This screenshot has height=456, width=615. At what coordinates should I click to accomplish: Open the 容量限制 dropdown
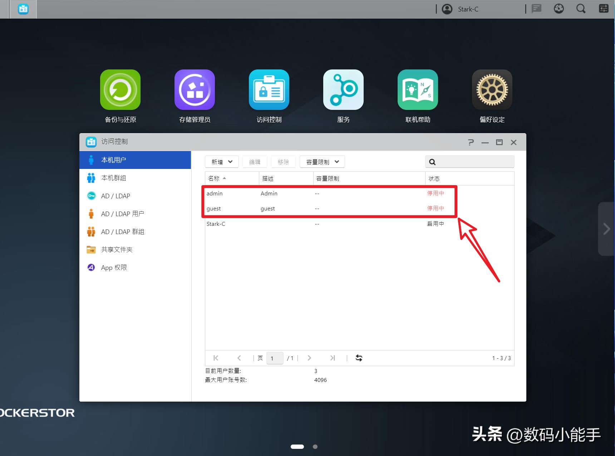click(321, 161)
